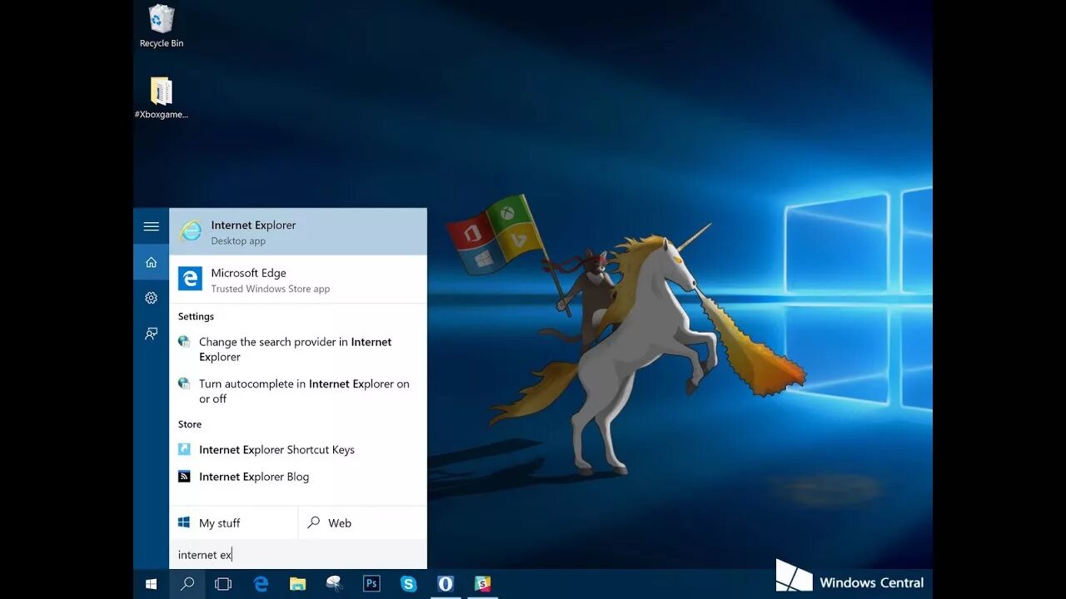Viewport: 1066px width, 599px height.
Task: Open 'Turn autocomplete in Internet Explorer on or off'
Action: [x=298, y=391]
